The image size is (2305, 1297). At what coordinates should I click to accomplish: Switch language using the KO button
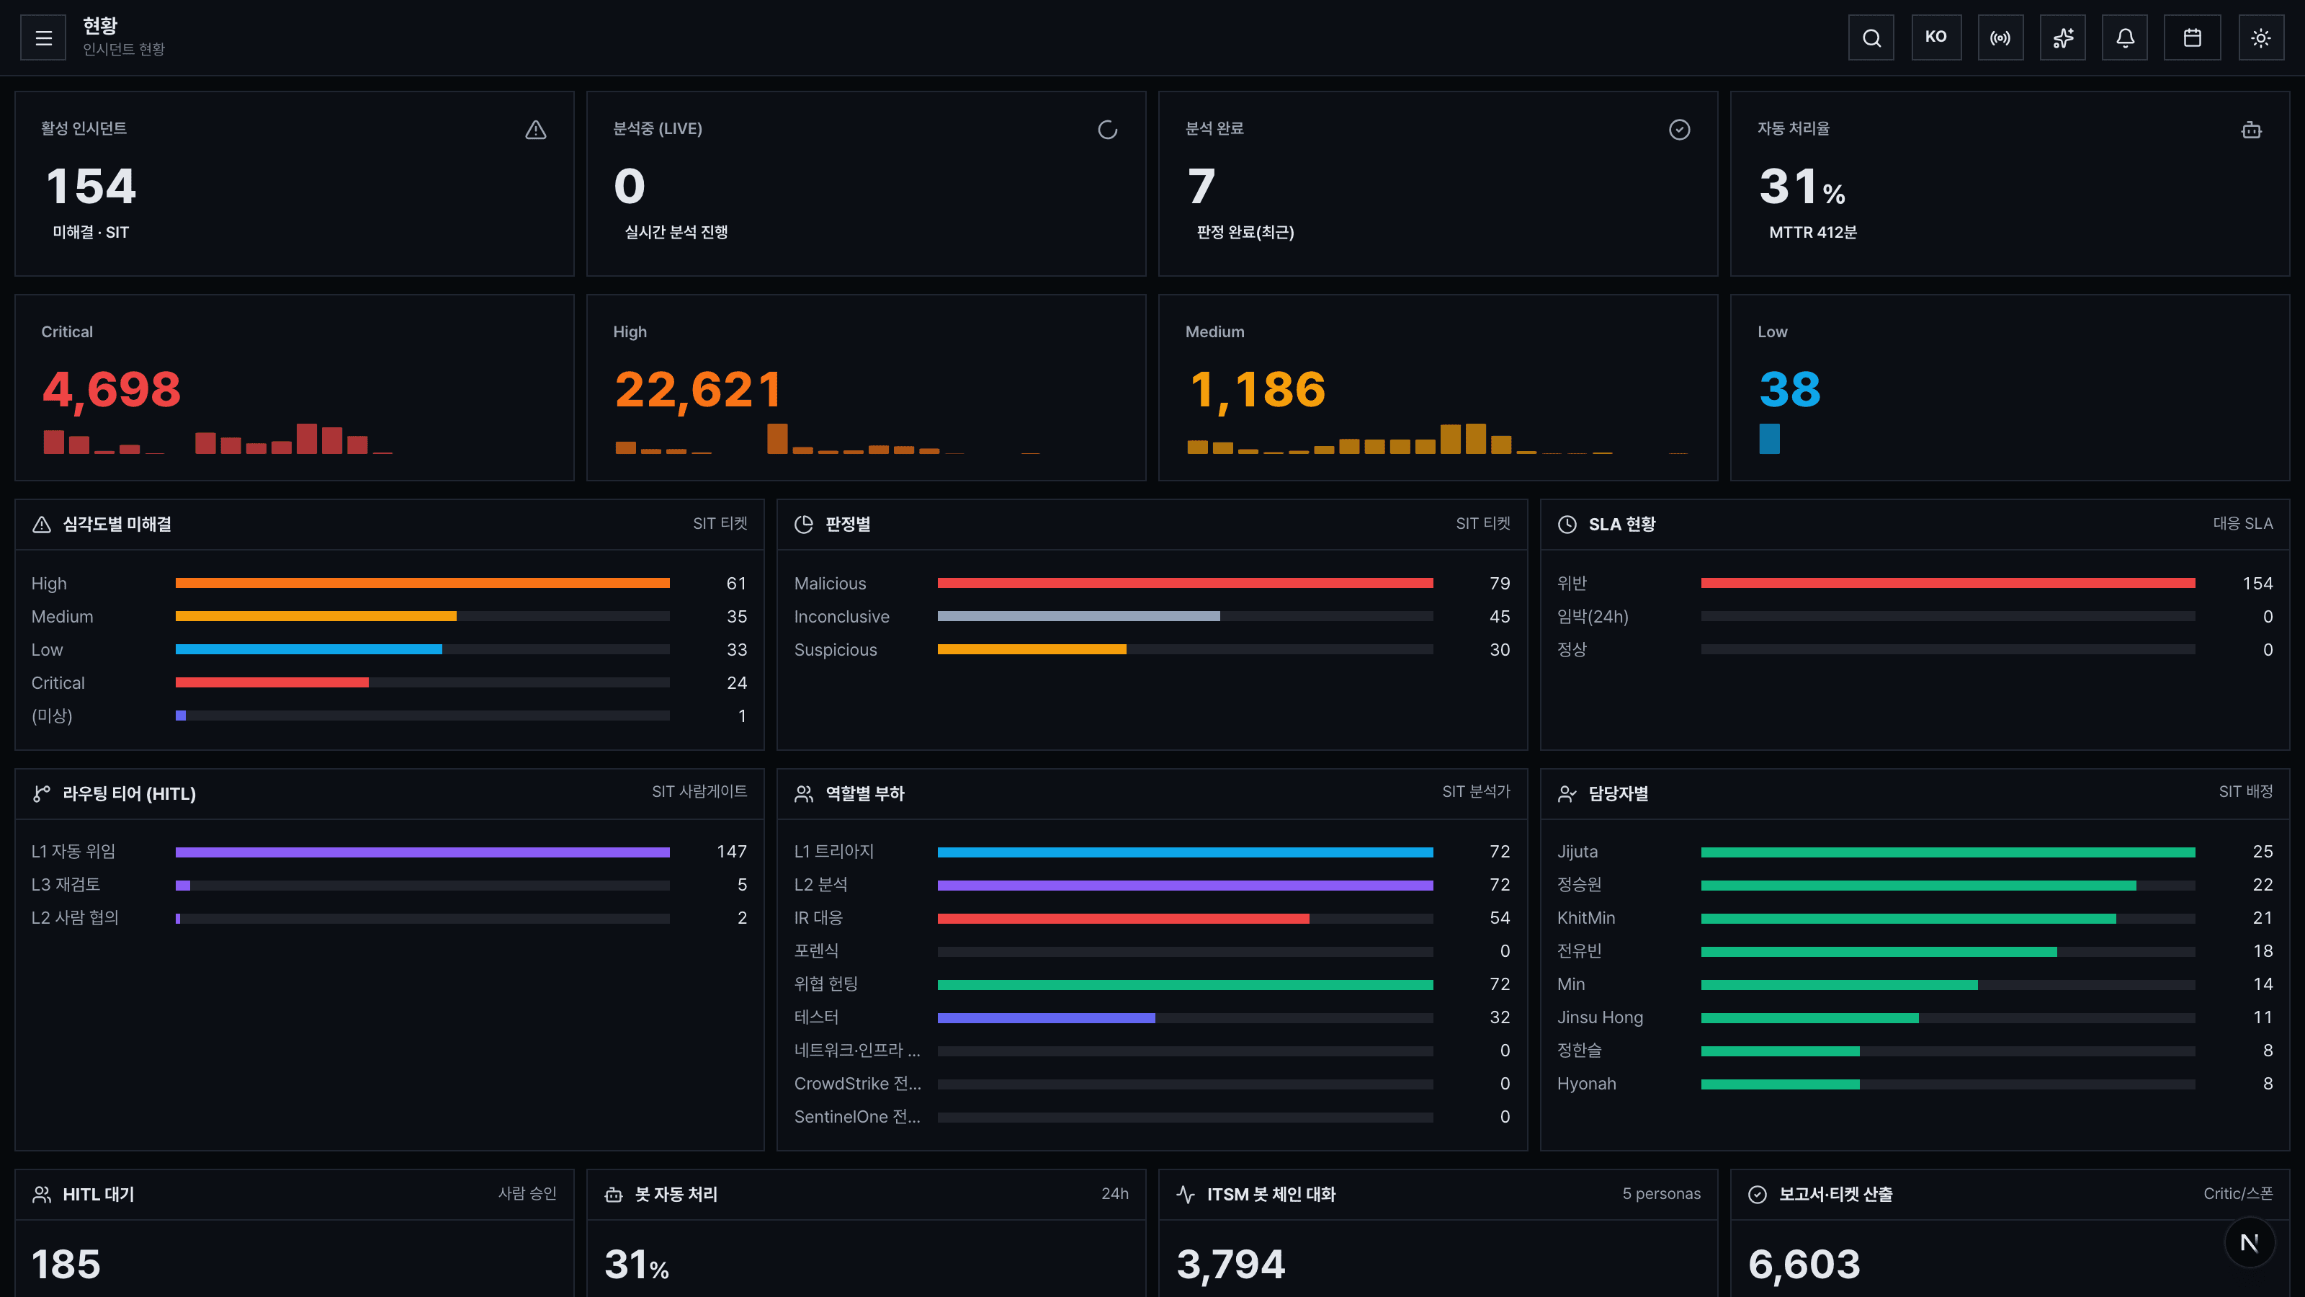coord(1936,37)
